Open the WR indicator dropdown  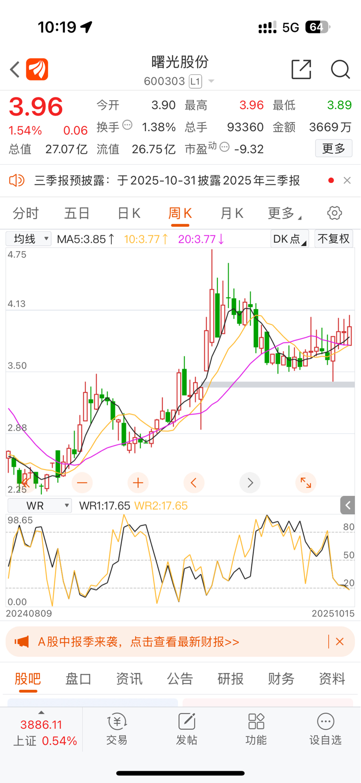click(x=40, y=506)
